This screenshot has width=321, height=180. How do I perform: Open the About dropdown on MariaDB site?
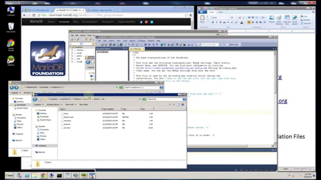[51, 22]
